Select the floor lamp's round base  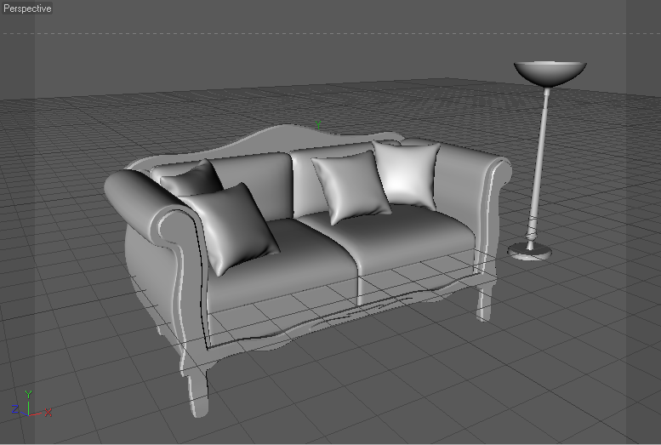pos(529,252)
